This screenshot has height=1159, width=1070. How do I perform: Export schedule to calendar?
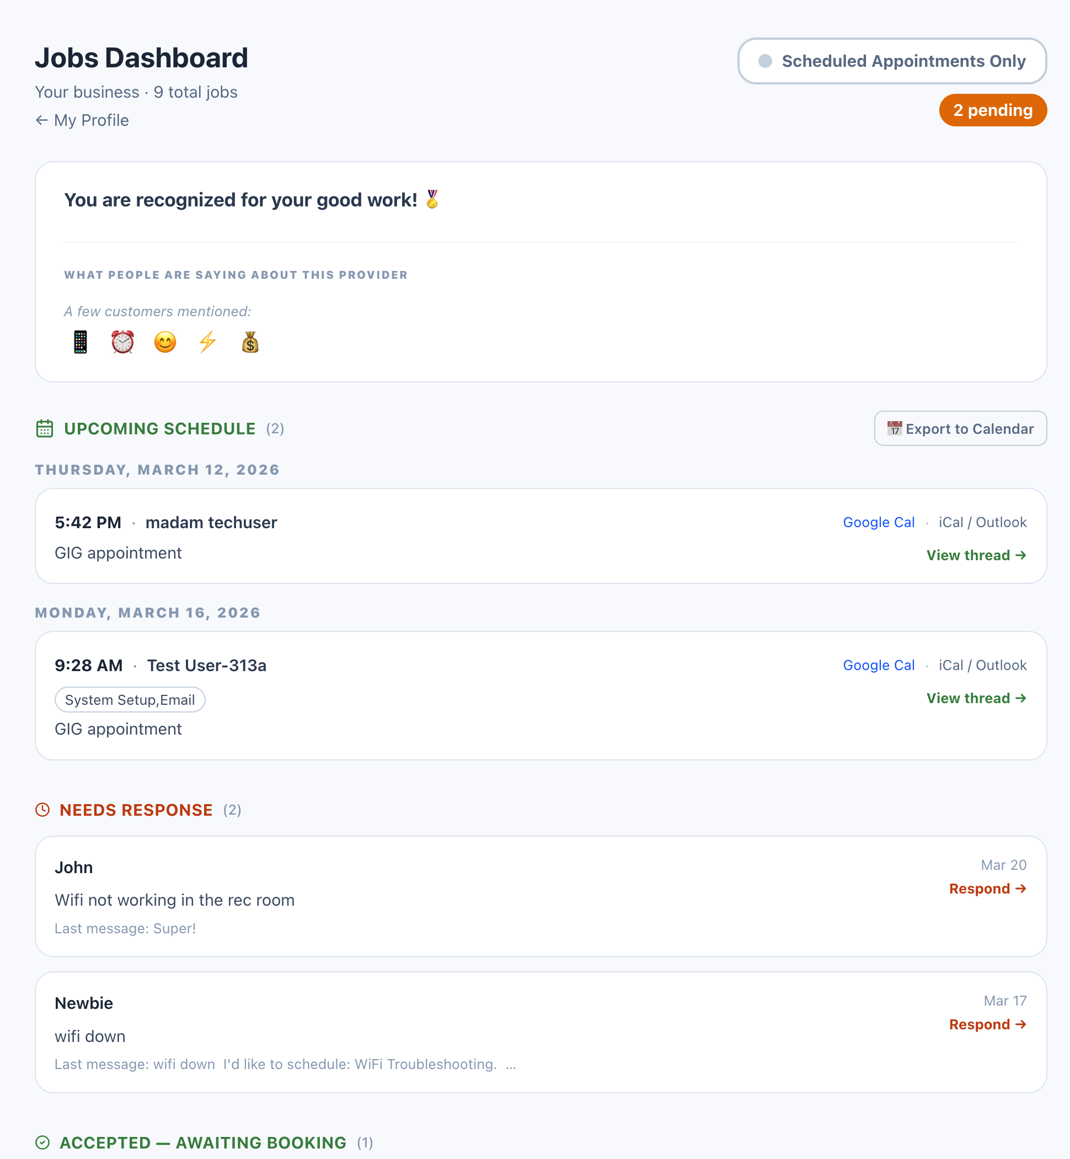[960, 429]
